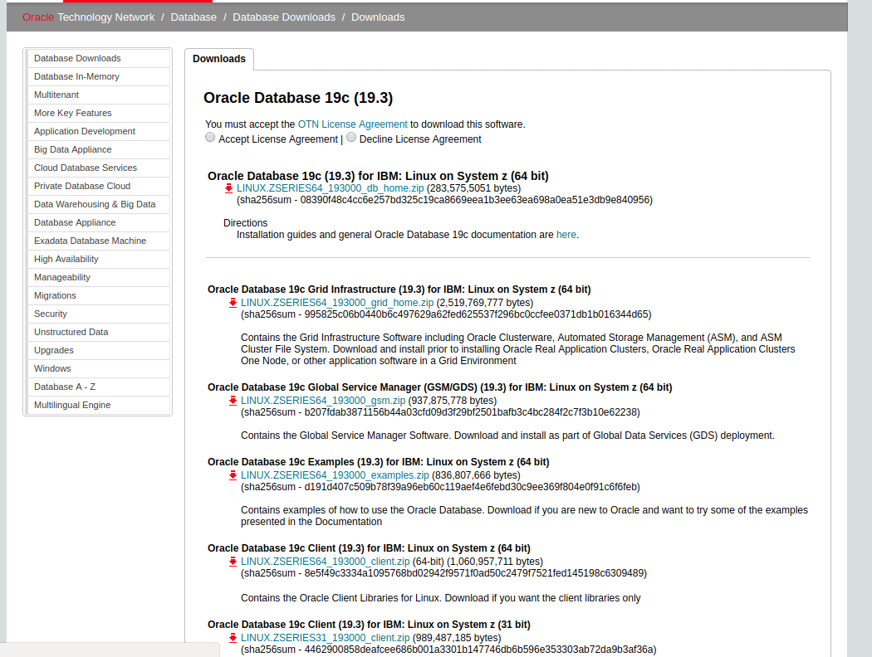Click download icon beside ZSERIES31 client.zip
Image resolution: width=872 pixels, height=657 pixels.
[x=233, y=639]
